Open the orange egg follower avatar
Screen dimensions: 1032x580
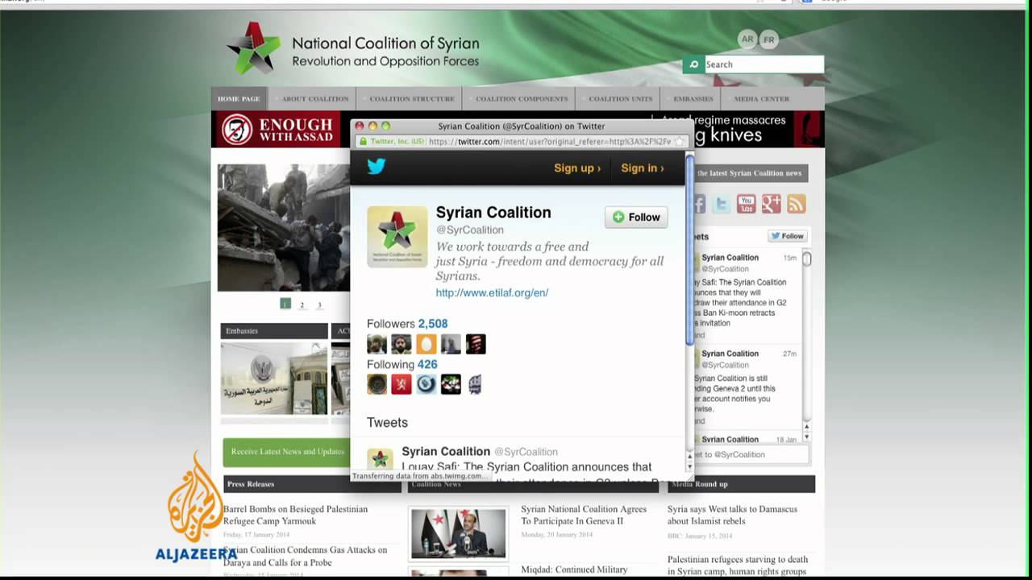(427, 344)
